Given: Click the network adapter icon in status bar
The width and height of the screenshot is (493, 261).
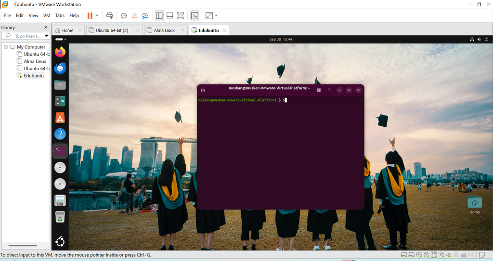Looking at the screenshot, I should coord(441,255).
